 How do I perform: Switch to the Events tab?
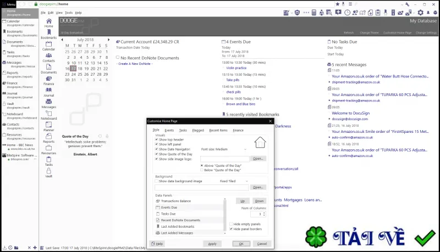pyautogui.click(x=169, y=130)
